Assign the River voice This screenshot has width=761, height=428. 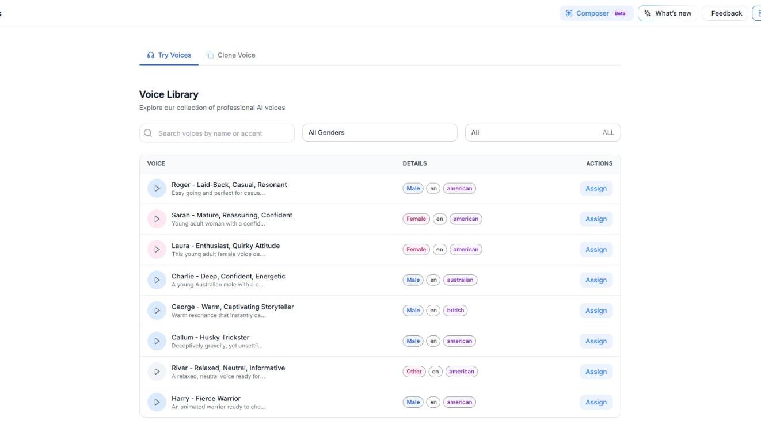coord(596,372)
